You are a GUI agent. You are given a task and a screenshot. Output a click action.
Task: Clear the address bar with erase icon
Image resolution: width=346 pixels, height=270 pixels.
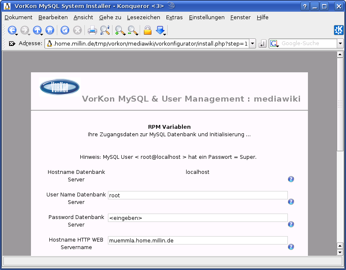(12, 43)
